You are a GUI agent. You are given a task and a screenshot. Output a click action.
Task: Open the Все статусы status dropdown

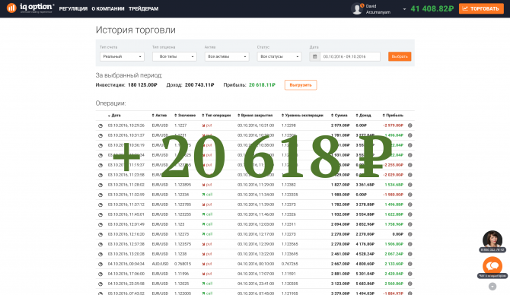click(x=279, y=56)
